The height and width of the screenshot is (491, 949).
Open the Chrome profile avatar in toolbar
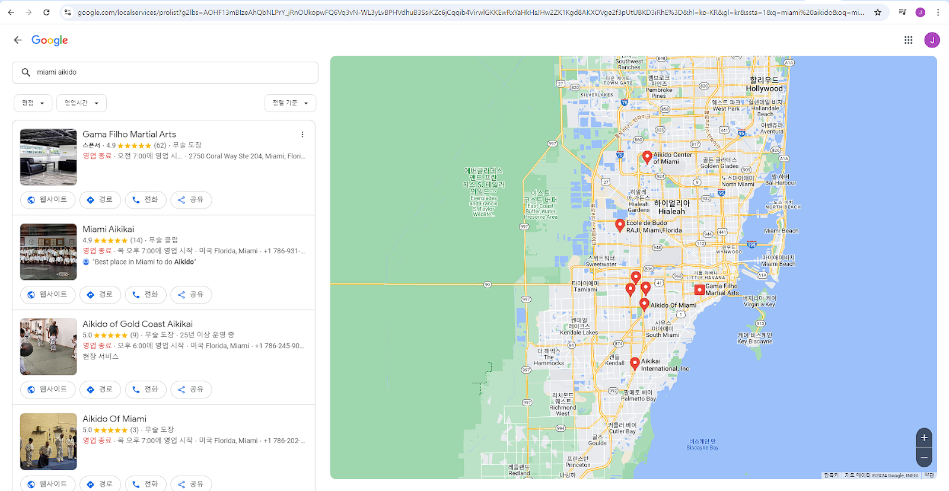tap(921, 12)
